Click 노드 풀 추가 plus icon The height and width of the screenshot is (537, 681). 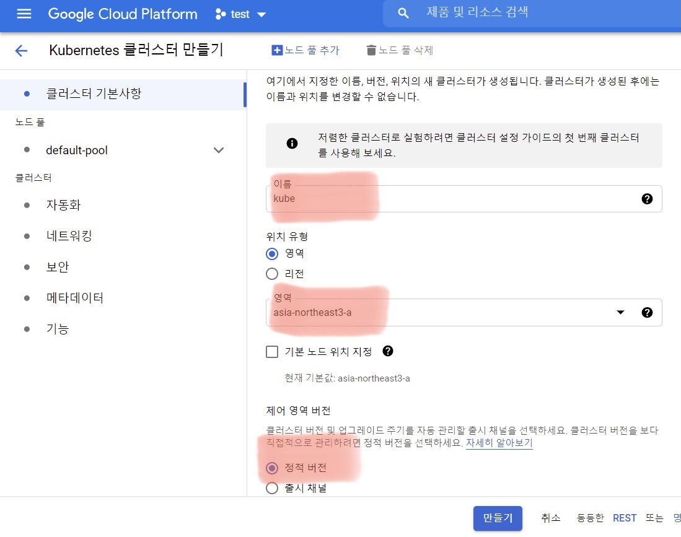pyautogui.click(x=276, y=50)
